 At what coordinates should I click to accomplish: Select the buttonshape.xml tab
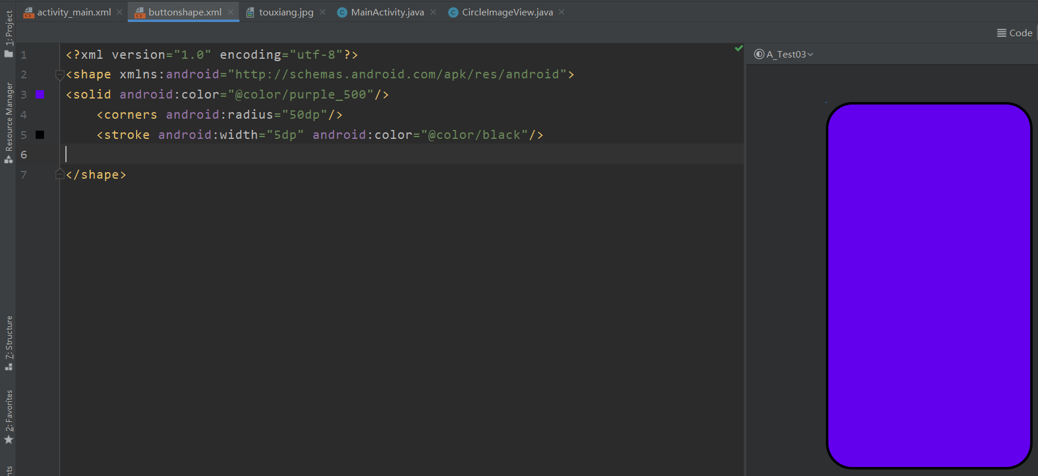[x=185, y=12]
